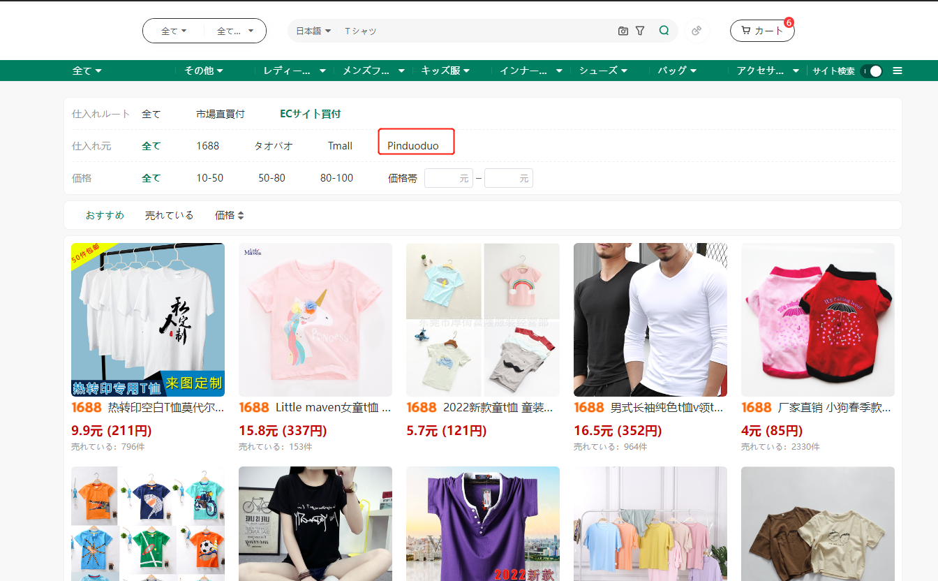The image size is (938, 581).
Task: Open the black T-shirt woman product image
Action: coord(315,524)
